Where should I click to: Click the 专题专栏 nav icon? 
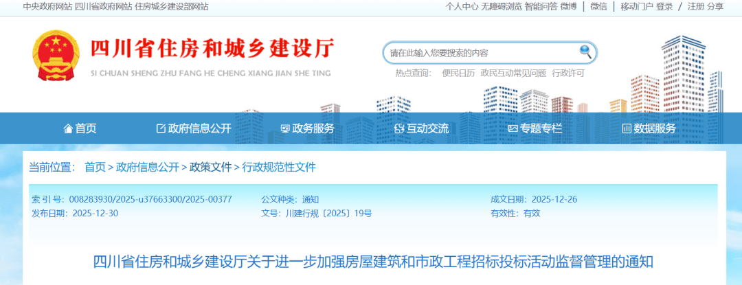pos(513,128)
